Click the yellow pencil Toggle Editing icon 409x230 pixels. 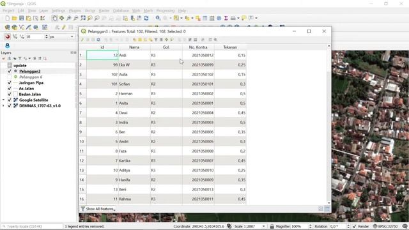(x=64, y=27)
